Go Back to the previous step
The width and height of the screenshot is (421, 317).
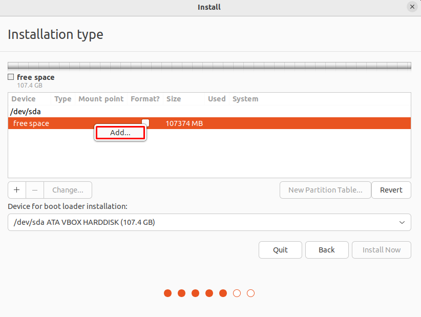pyautogui.click(x=327, y=250)
